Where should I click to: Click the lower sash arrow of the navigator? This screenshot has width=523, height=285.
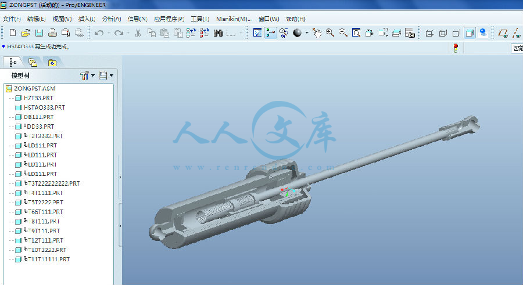(120, 226)
